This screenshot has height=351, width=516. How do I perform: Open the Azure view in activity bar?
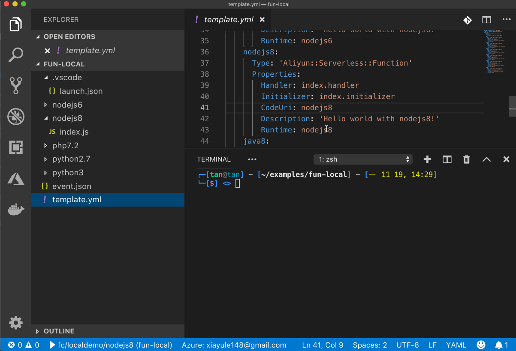pos(16,178)
